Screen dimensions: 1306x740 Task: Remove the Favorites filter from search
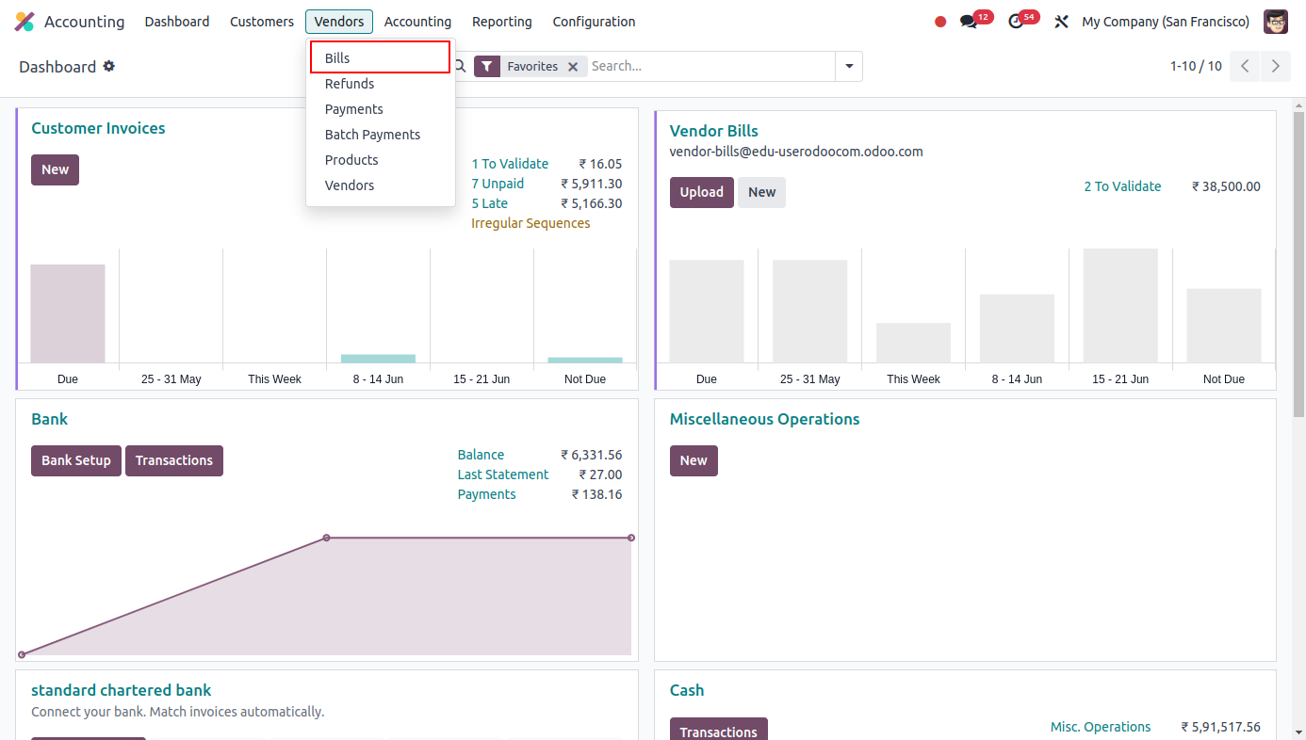point(573,66)
